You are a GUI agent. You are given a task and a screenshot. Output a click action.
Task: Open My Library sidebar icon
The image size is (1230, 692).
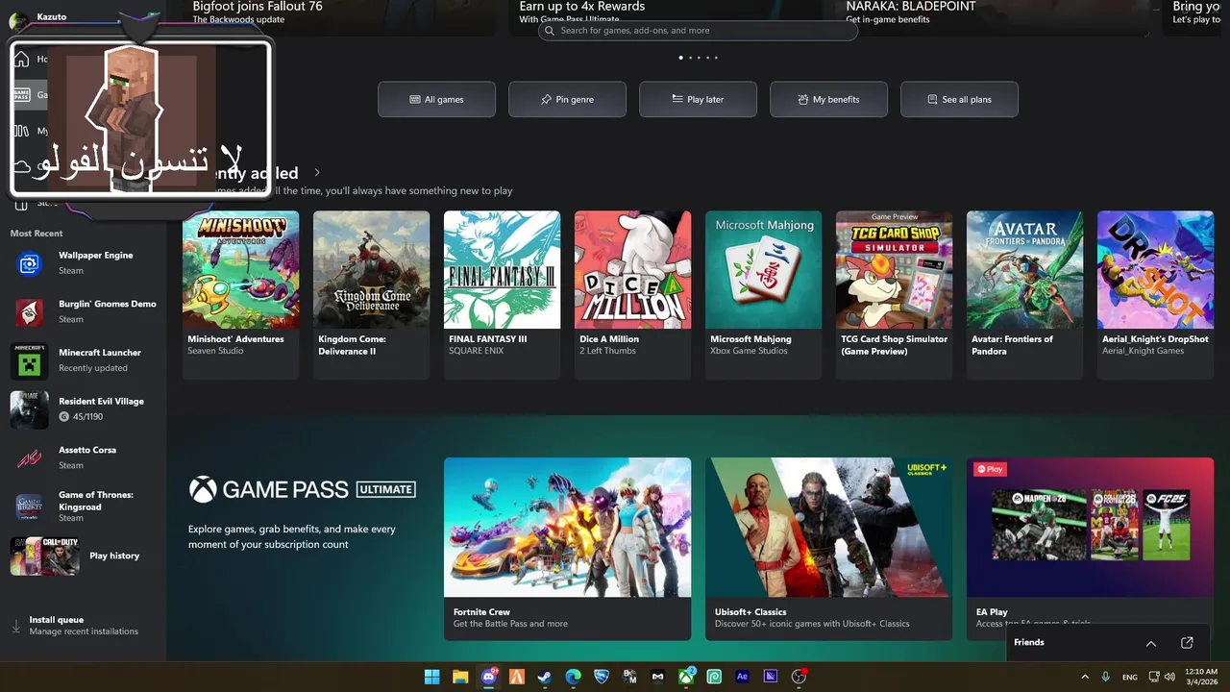(21, 131)
